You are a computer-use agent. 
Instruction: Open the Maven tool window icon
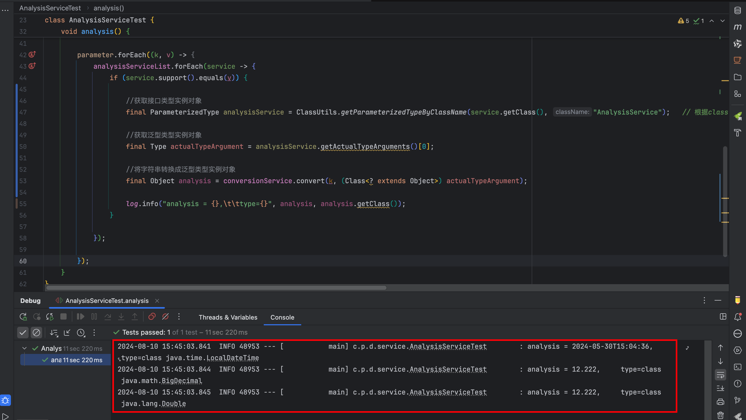coord(737,27)
